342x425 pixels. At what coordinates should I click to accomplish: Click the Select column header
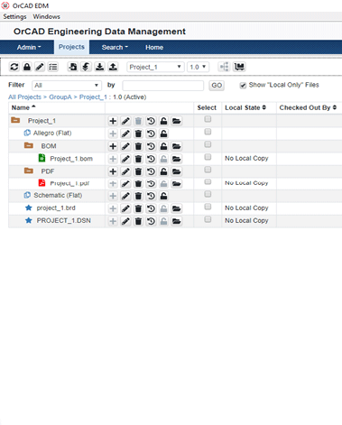click(207, 107)
